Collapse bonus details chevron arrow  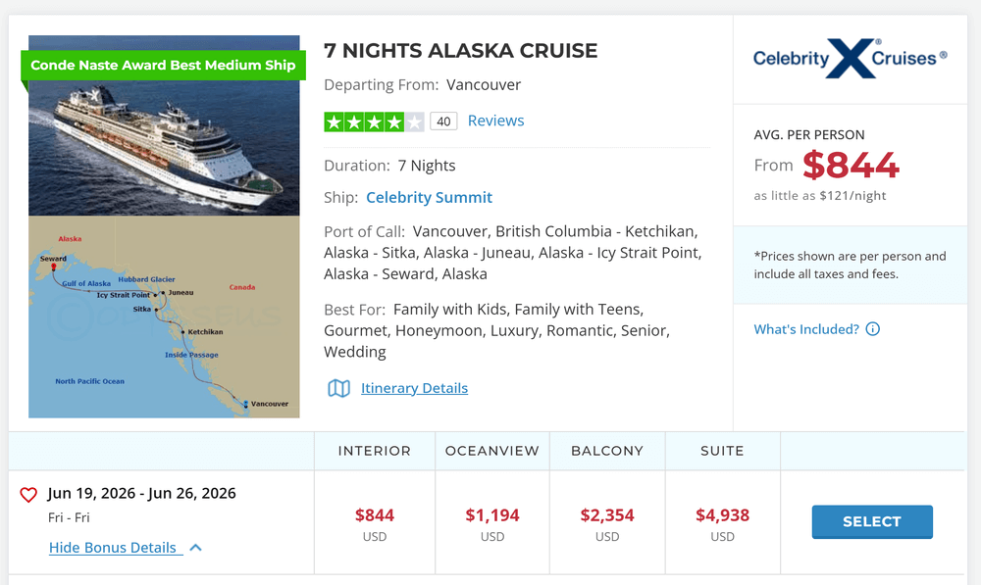pyautogui.click(x=196, y=548)
